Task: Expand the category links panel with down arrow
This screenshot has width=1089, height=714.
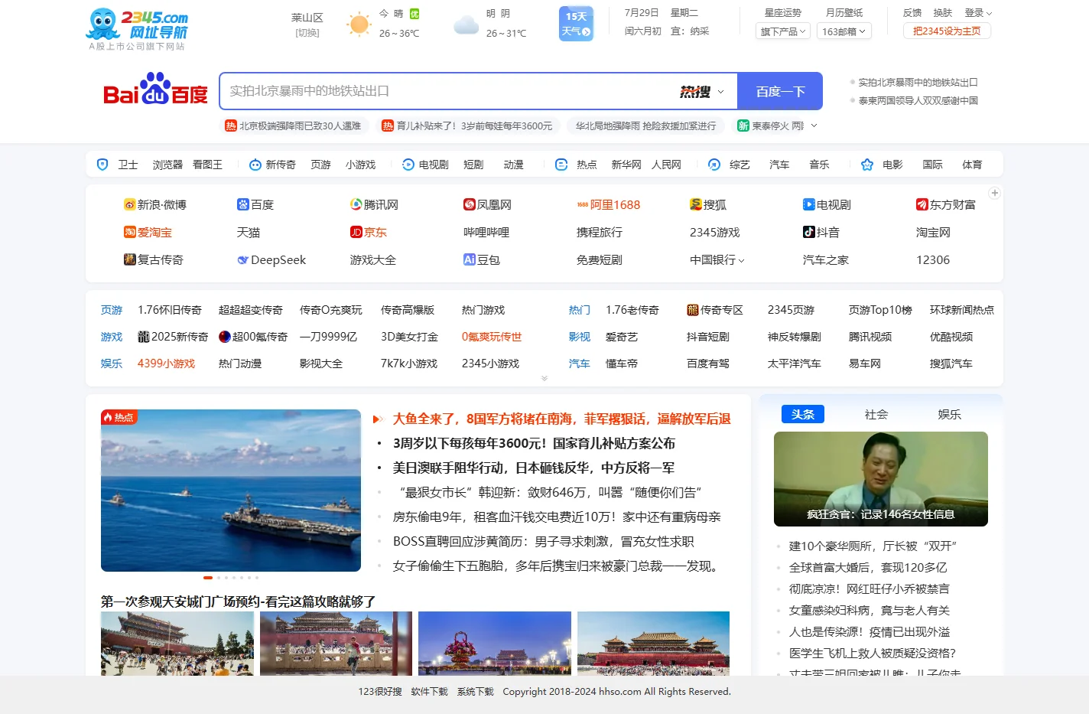Action: (544, 378)
